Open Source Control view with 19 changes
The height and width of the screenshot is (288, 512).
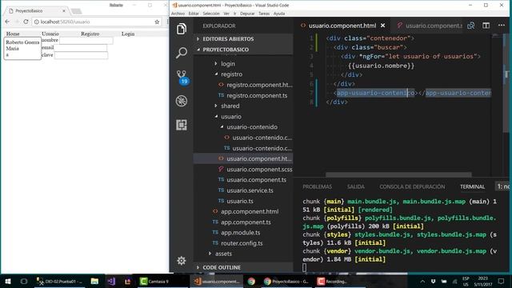[182, 77]
